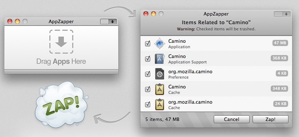Viewport: 299px width, 137px height.
Task: Click the 'Drag Apps Here' text
Action: 61,61
